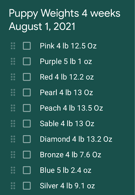Click the note title Puppy Weights 4 weeks
The width and height of the screenshot is (135, 195).
pos(65,14)
